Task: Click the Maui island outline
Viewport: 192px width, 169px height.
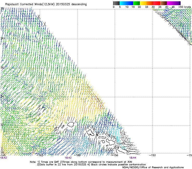Action: pos(111,142)
